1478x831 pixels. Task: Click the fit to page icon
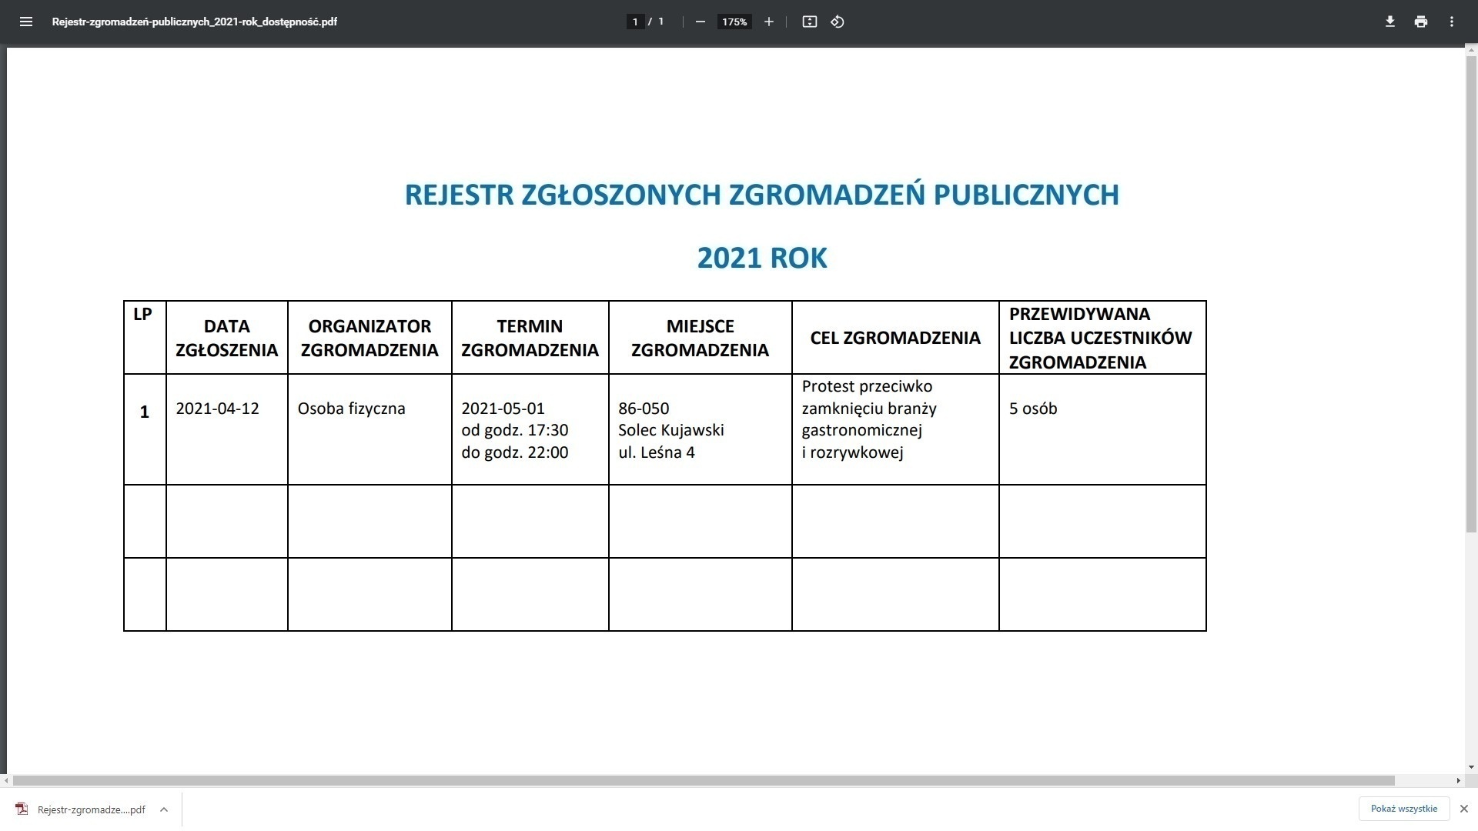click(810, 22)
